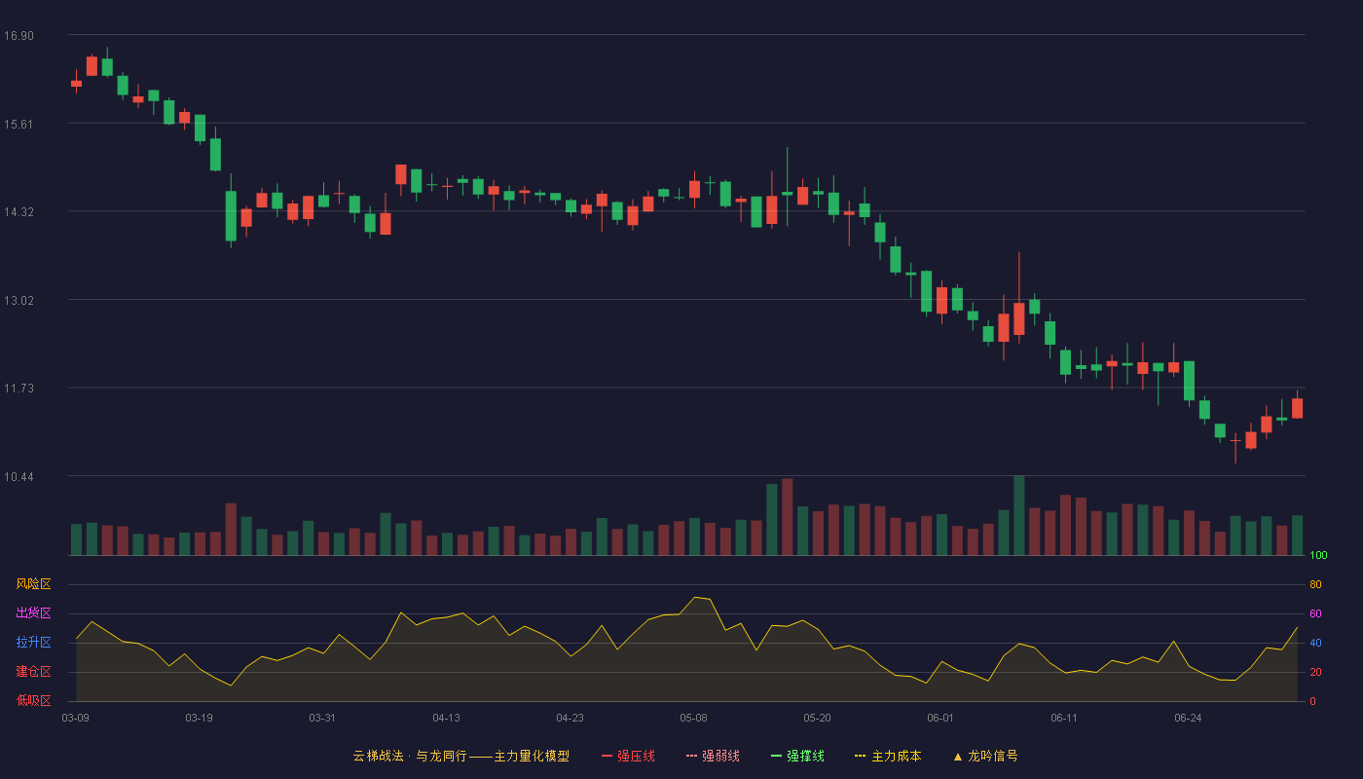Image resolution: width=1363 pixels, height=779 pixels.
Task: Click the 建仓区 zone label
Action: tap(33, 672)
